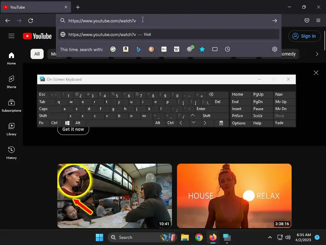
Task: Show next category chips with right chevron
Action: pos(317,54)
